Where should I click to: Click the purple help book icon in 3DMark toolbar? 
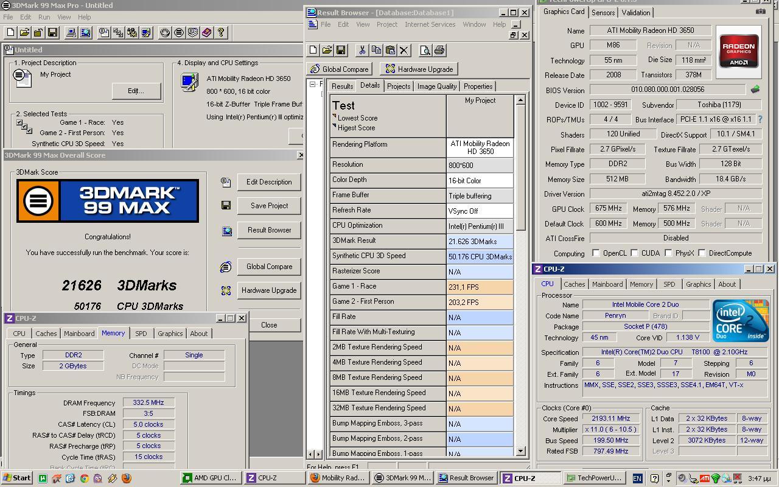point(207,32)
